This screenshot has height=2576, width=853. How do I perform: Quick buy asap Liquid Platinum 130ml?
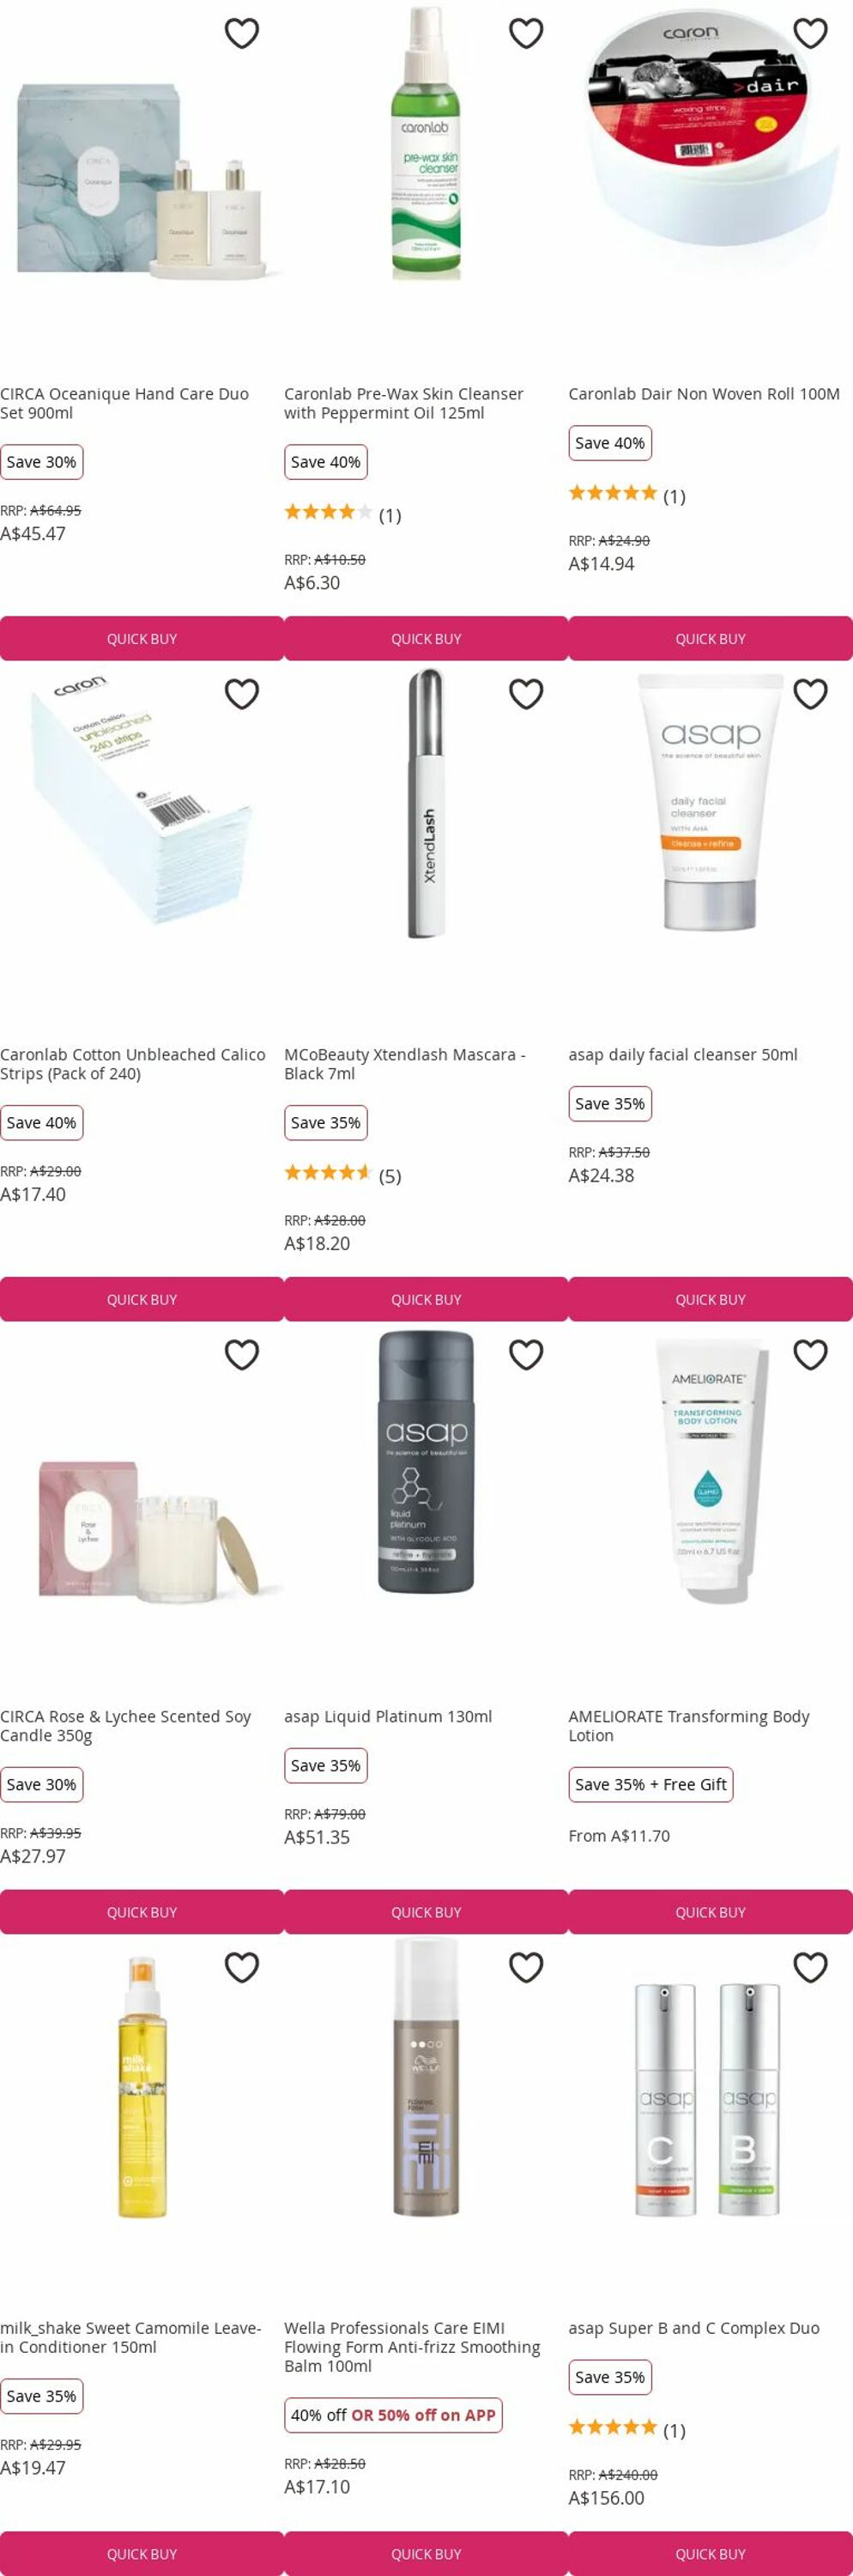point(426,1911)
